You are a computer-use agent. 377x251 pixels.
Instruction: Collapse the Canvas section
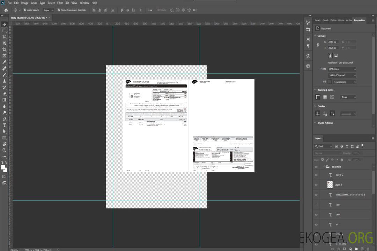pos(315,36)
